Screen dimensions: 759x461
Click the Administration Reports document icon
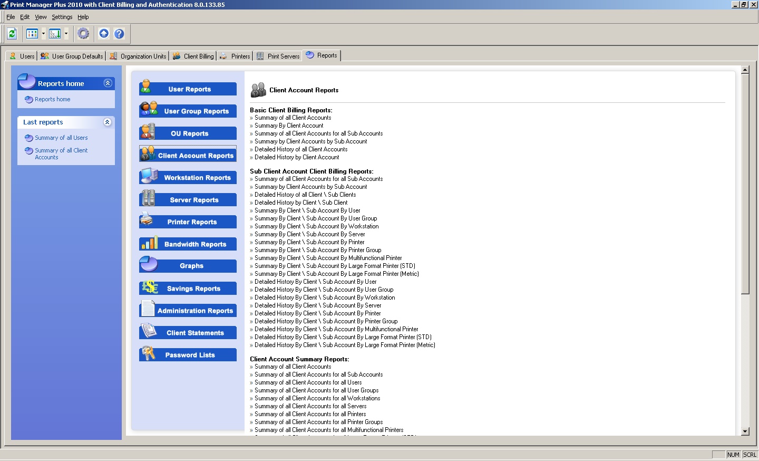tap(148, 309)
